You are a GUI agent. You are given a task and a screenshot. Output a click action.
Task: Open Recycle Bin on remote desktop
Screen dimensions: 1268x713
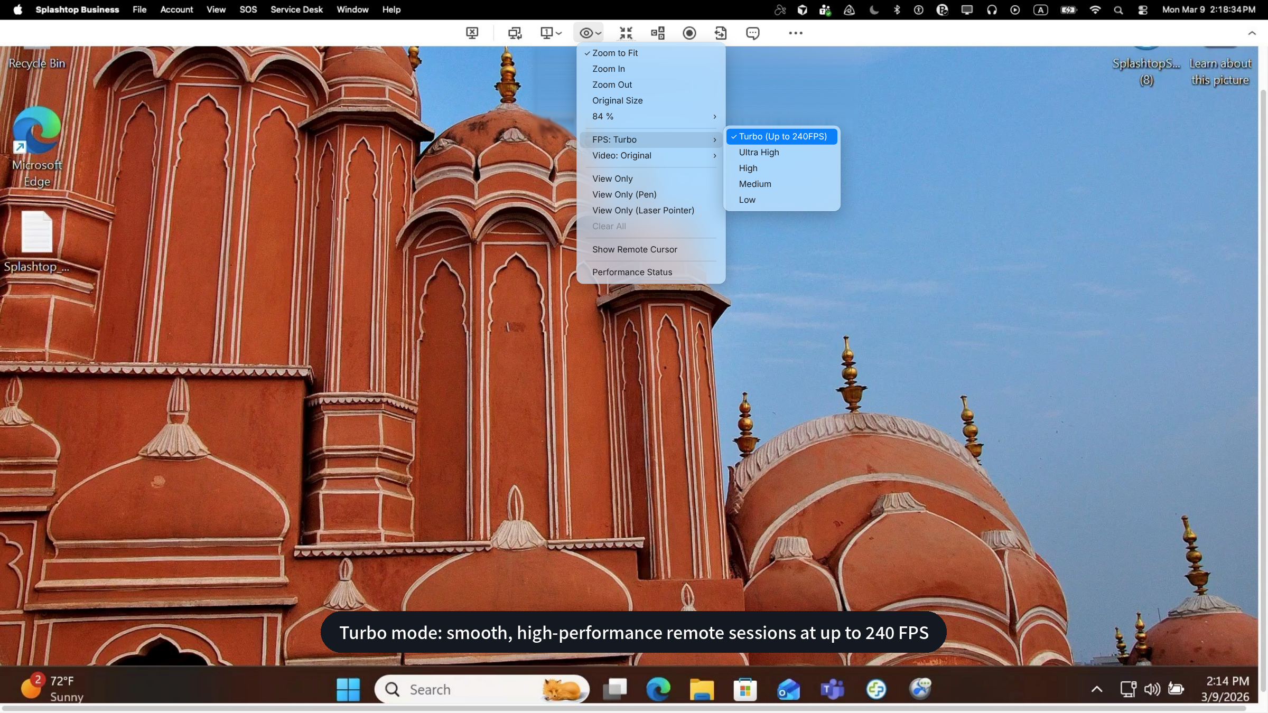pyautogui.click(x=36, y=58)
